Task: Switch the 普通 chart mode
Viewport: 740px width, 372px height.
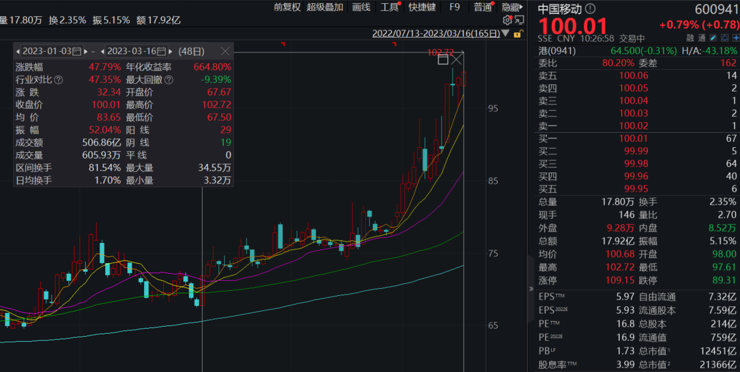Action: 483,7
